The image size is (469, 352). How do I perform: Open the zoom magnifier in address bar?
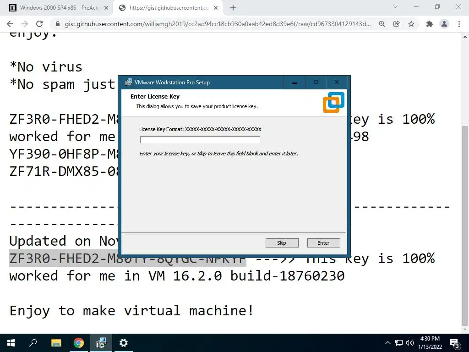382,24
